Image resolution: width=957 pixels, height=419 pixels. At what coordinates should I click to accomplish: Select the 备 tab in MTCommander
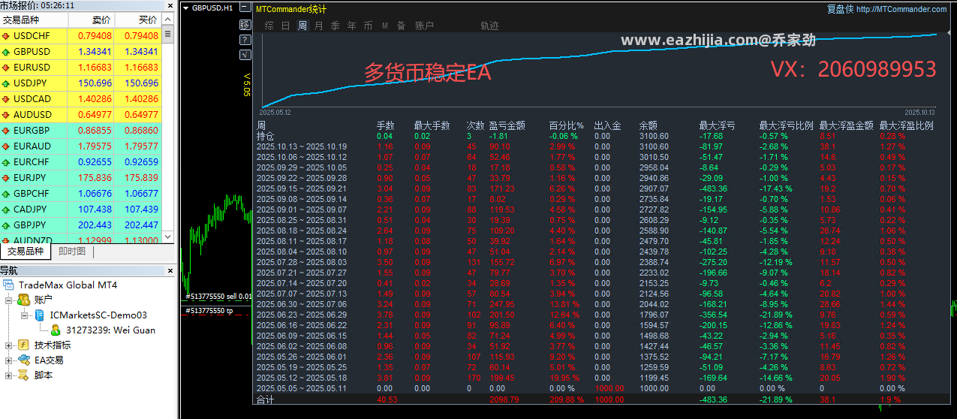click(x=401, y=26)
